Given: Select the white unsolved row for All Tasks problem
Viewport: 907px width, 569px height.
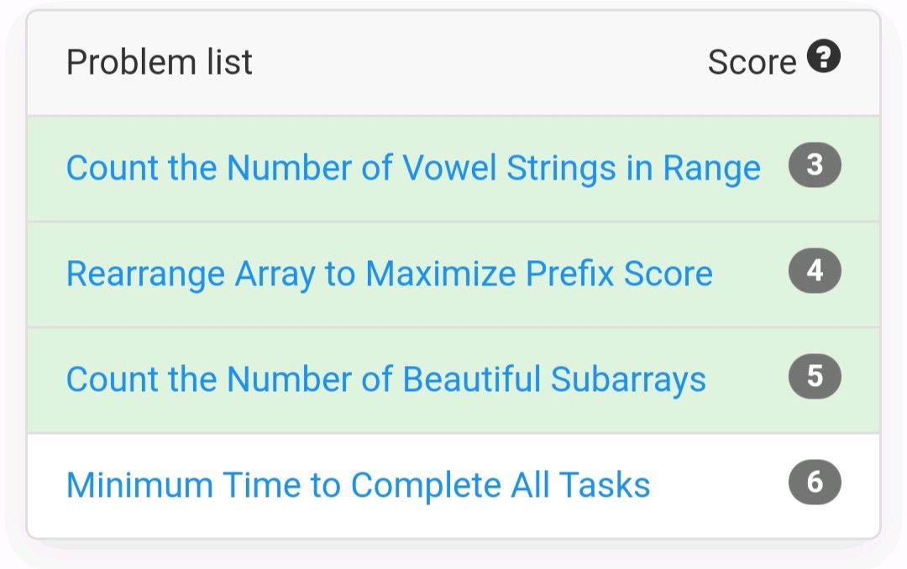Looking at the screenshot, I should (453, 486).
